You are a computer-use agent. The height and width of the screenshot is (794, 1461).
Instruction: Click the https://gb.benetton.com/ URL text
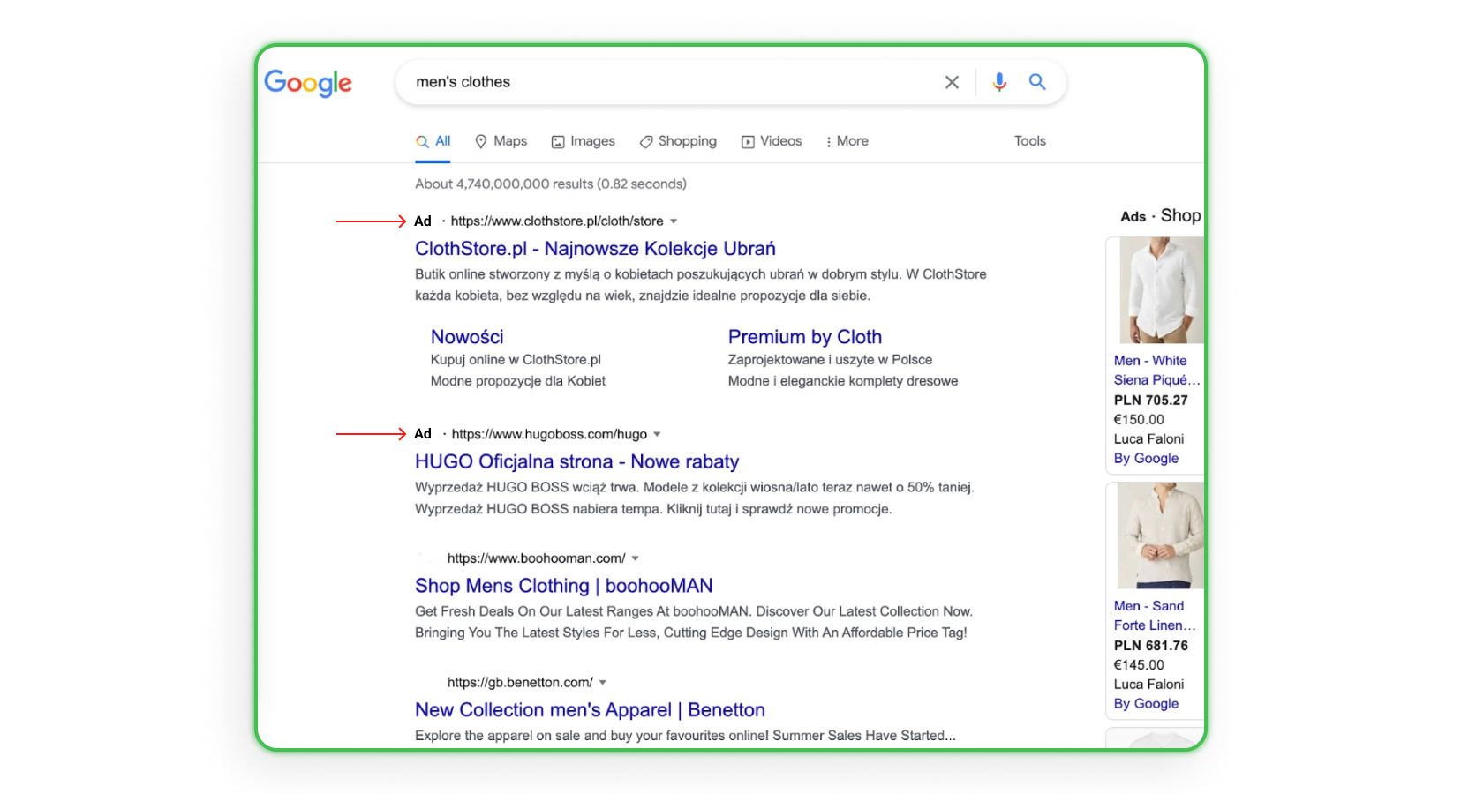pyautogui.click(x=520, y=683)
